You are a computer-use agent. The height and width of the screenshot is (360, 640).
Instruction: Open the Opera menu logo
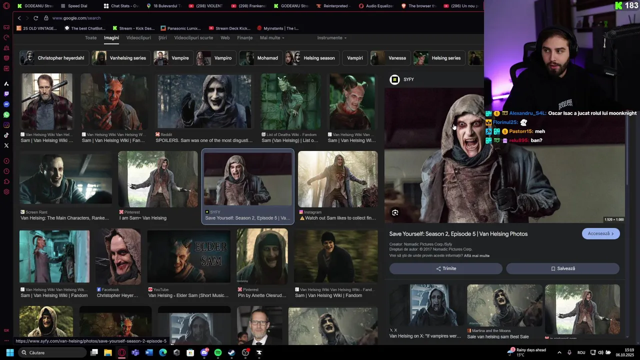[6, 6]
